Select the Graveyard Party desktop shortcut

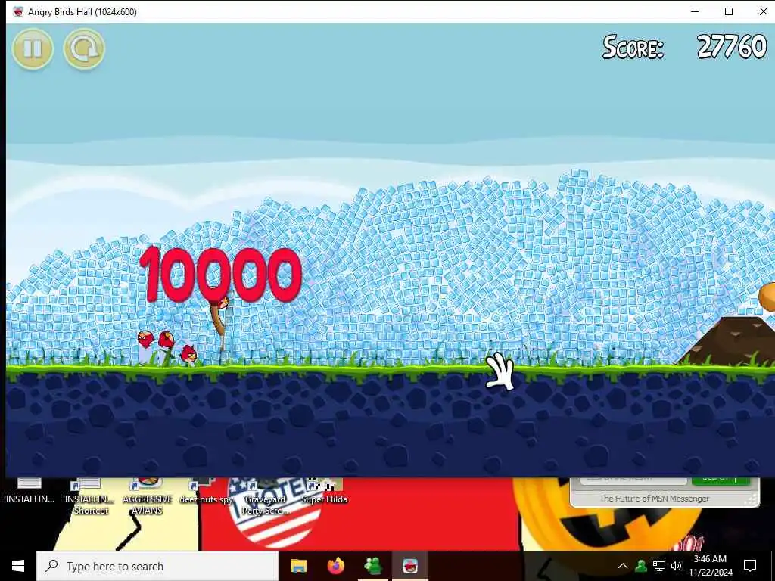click(265, 496)
